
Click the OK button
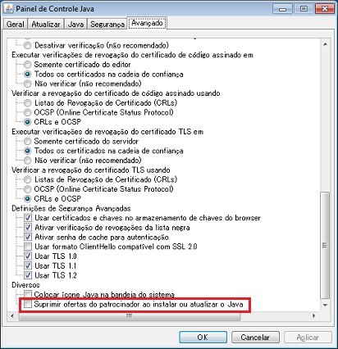pyautogui.click(x=203, y=338)
